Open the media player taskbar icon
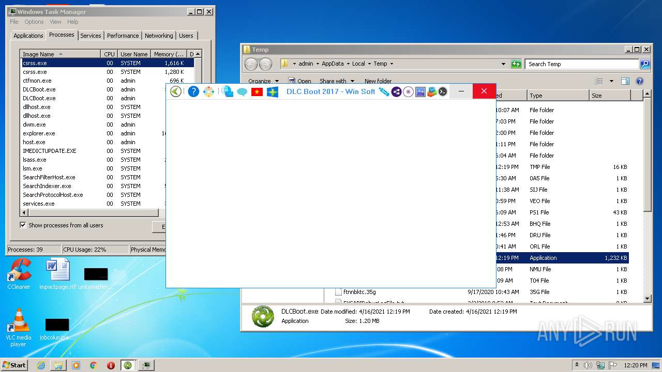The width and height of the screenshot is (662, 372). point(76,365)
